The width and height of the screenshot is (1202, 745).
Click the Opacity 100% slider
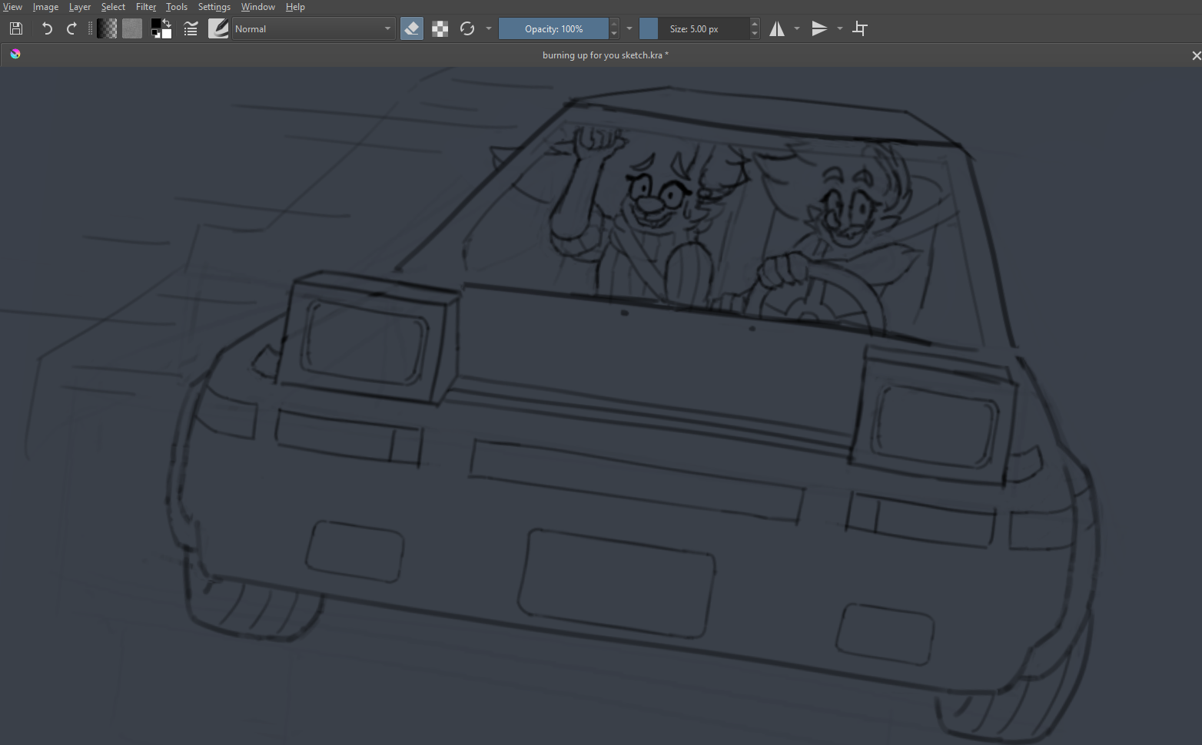pos(553,29)
